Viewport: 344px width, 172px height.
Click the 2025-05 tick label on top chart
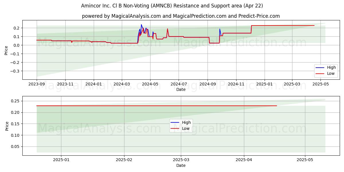click(x=320, y=84)
